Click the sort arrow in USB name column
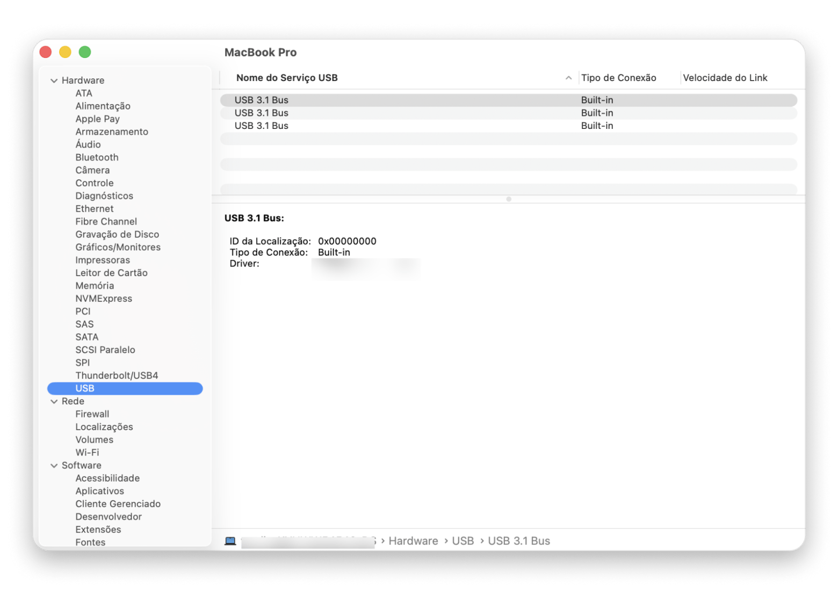Viewport: 838px width, 594px height. 568,78
